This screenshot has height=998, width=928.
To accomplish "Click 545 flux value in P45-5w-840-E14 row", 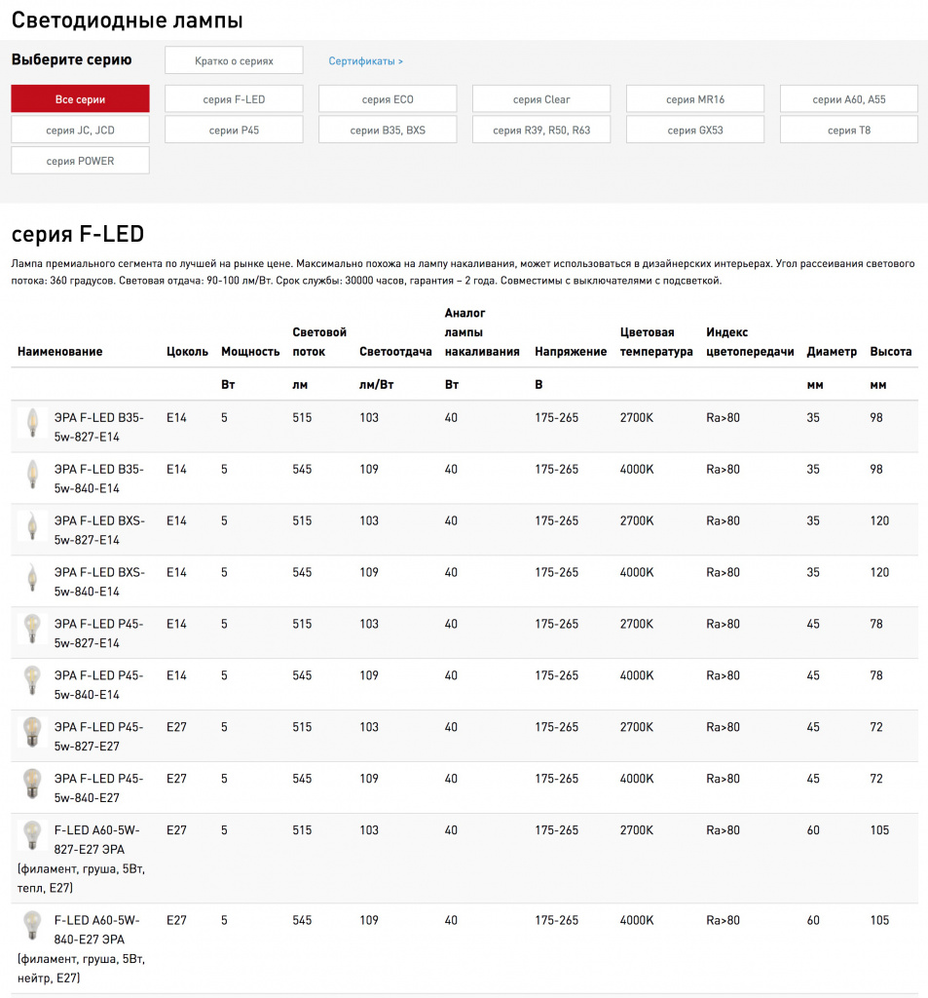I will [x=302, y=675].
